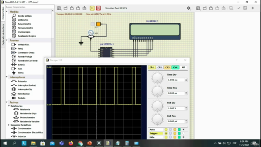
Task: Collapse the Pasivos category
Action: (x=7, y=102)
